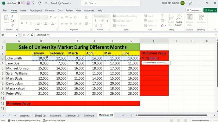Click the Decrease Font Size icon

click(55, 17)
